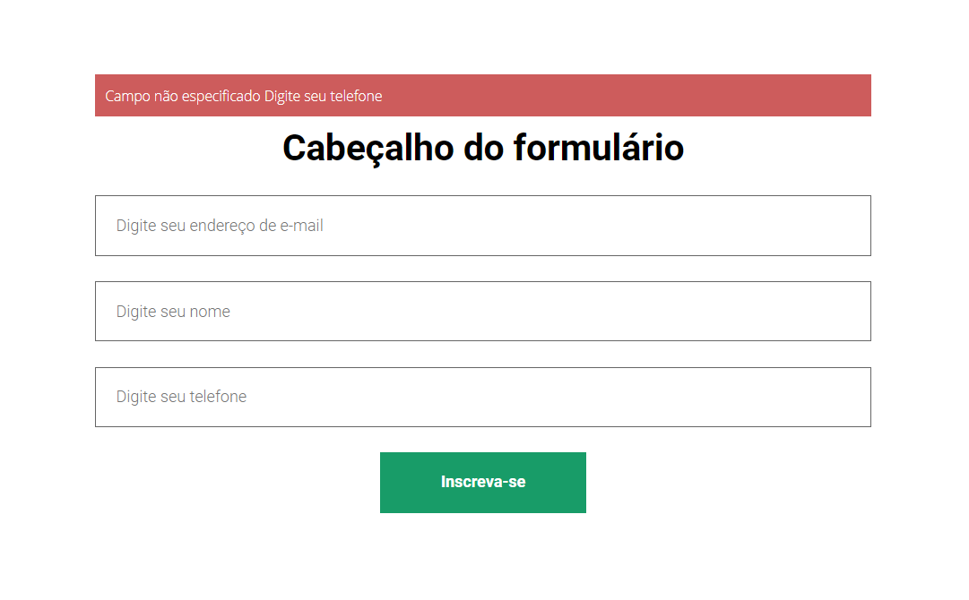The height and width of the screenshot is (600, 969).
Task: Click the right end of the email field
Action: tap(843, 226)
